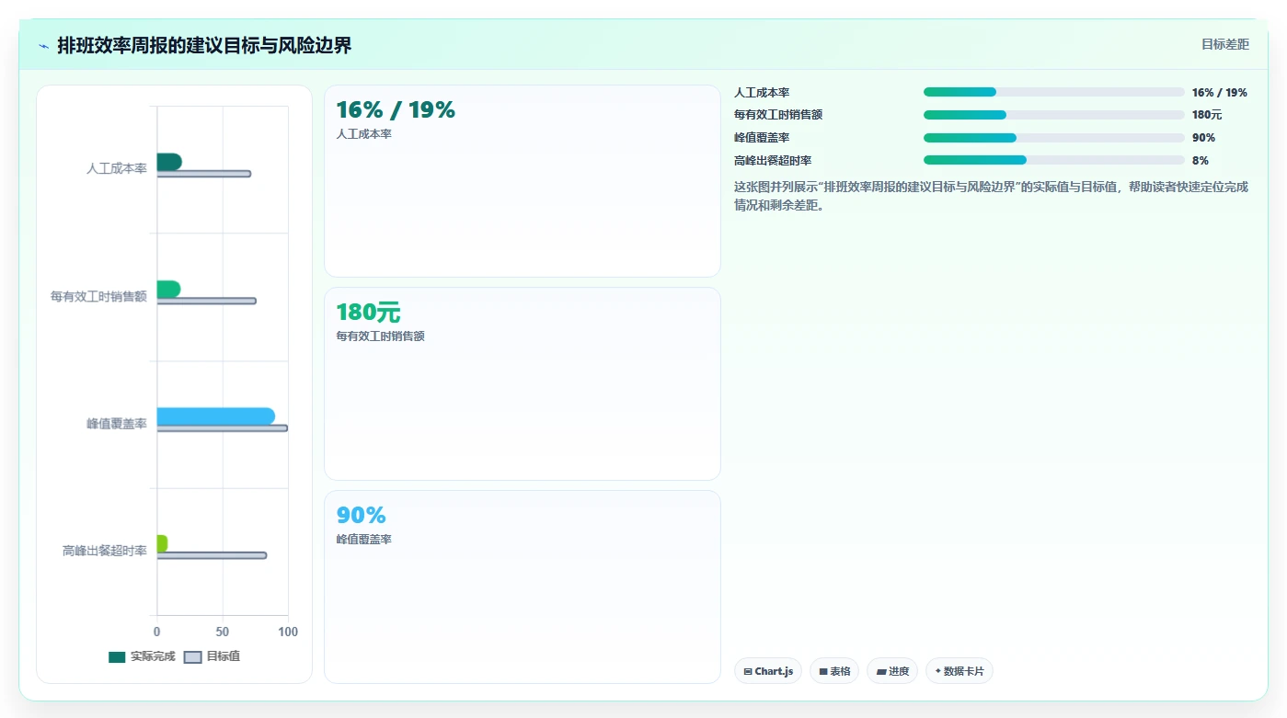
Task: Click the gray target bar for 每有效工时销售额
Action: click(206, 301)
